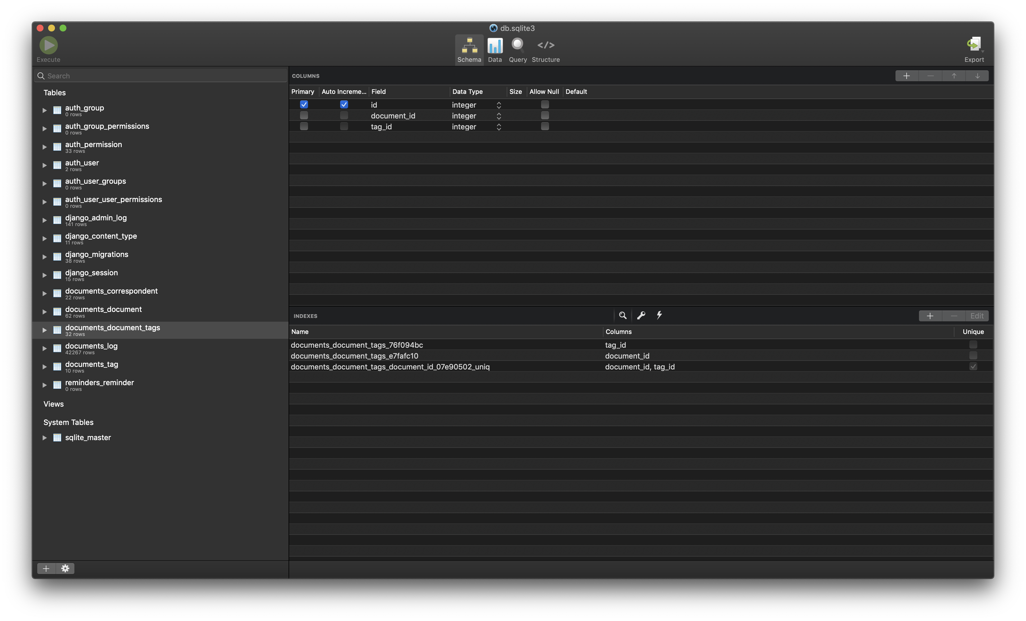Open data type dropdown for id column
This screenshot has height=621, width=1026.
498,105
